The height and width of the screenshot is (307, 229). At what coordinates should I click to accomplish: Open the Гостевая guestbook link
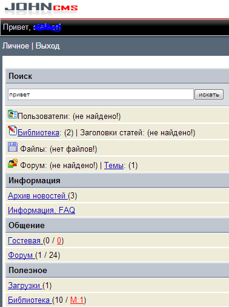25,240
